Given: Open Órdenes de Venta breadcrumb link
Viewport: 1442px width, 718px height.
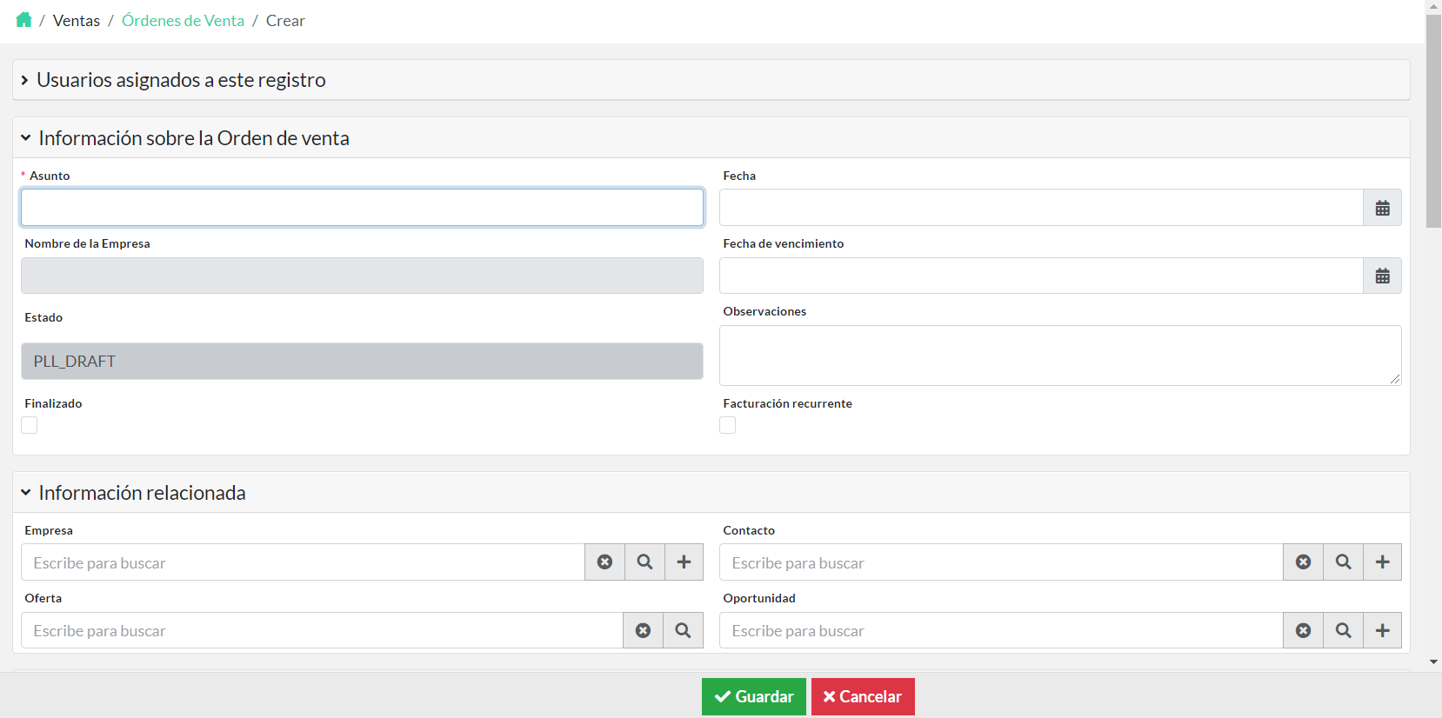Looking at the screenshot, I should [x=183, y=20].
